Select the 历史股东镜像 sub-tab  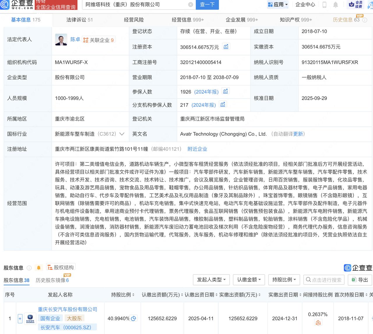click(x=52, y=280)
